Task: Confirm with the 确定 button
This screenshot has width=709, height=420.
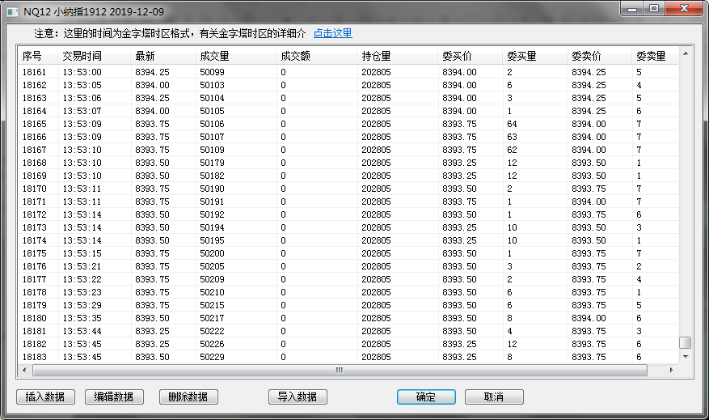Action: point(426,397)
